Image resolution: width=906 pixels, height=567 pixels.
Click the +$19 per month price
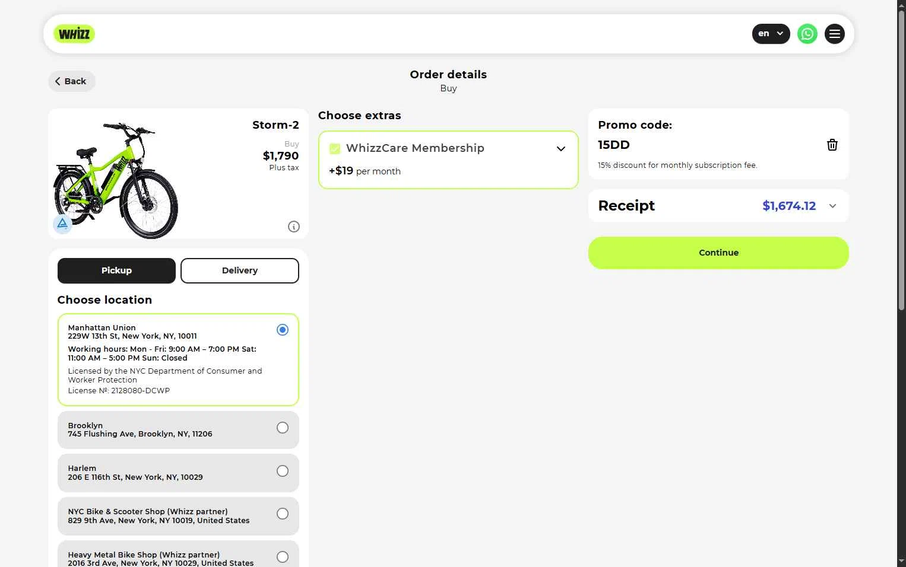coord(365,171)
